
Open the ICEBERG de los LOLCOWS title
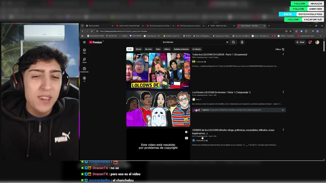[233, 132]
